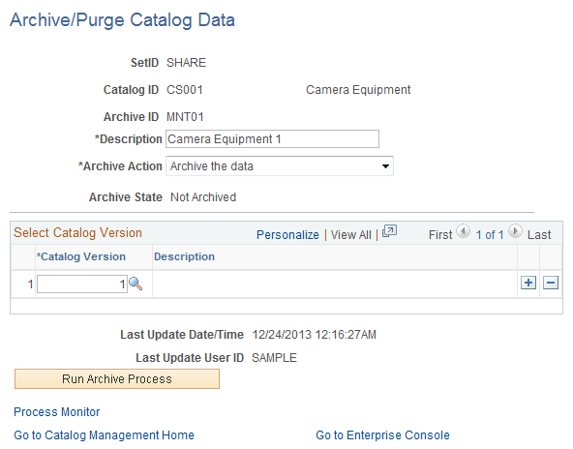Click Catalog ID value CS001
The height and width of the screenshot is (449, 573).
(x=185, y=90)
